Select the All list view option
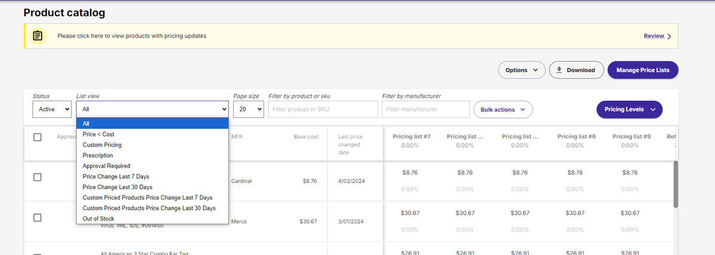 click(x=152, y=123)
